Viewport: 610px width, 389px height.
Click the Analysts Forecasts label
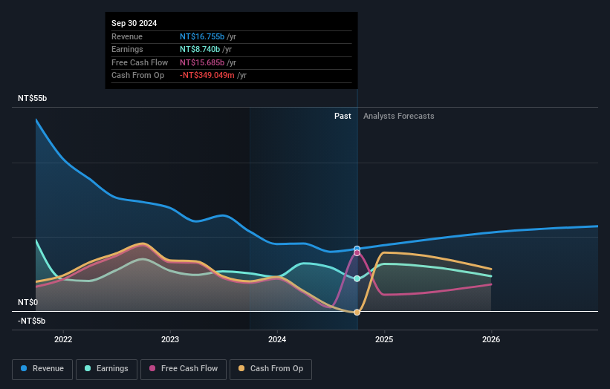pyautogui.click(x=399, y=116)
